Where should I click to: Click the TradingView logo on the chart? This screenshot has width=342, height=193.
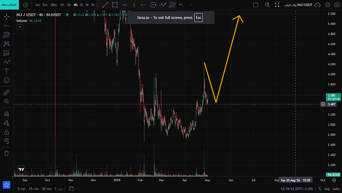point(21,169)
